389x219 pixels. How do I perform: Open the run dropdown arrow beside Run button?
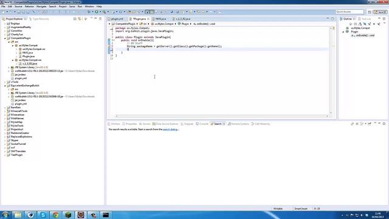coord(100,12)
